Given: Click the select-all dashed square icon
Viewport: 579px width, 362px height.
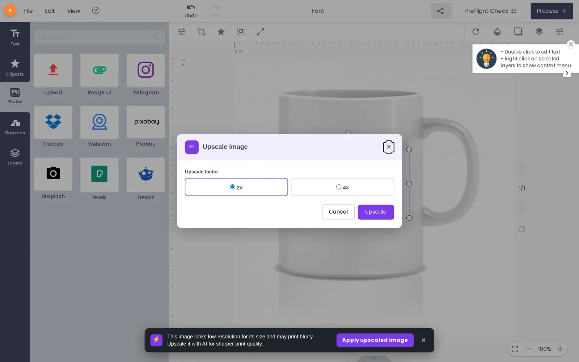Looking at the screenshot, I should pos(241,32).
